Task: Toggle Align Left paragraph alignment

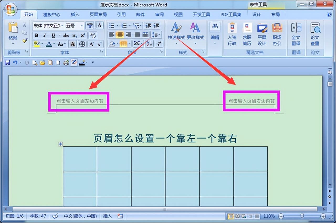Action: 112,35
